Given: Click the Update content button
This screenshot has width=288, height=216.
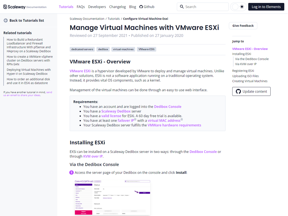Looking at the screenshot, I should (x=251, y=91).
